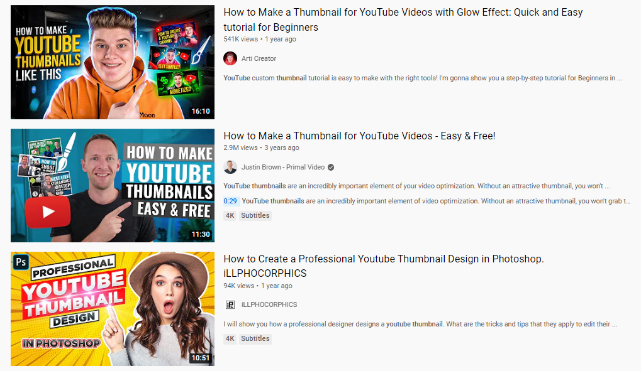
Task: Click the 10:51 duration label
Action: point(201,358)
